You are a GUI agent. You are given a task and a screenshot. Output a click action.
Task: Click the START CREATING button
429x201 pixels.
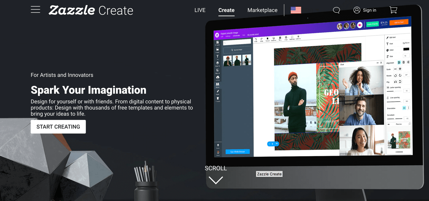[58, 127]
